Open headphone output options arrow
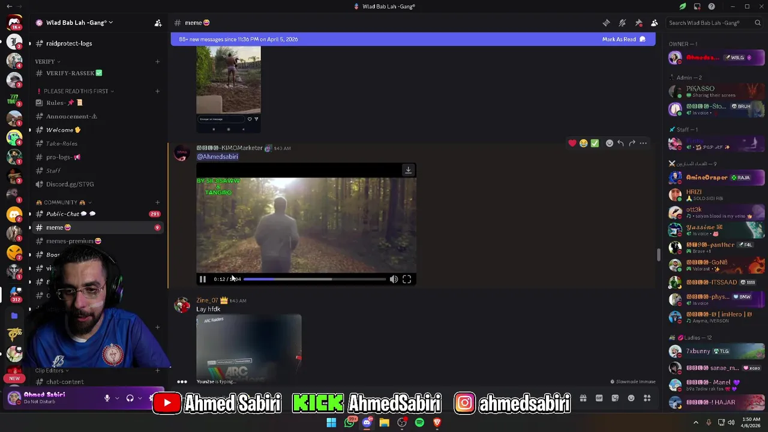 pyautogui.click(x=140, y=398)
